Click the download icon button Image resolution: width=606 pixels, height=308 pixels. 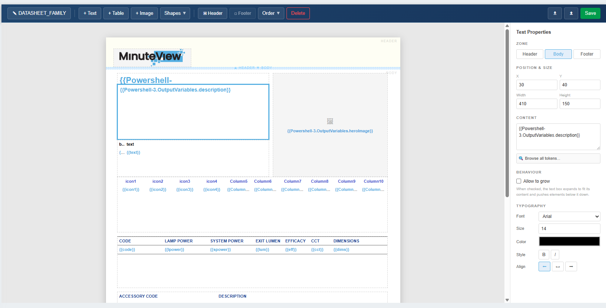(x=555, y=13)
